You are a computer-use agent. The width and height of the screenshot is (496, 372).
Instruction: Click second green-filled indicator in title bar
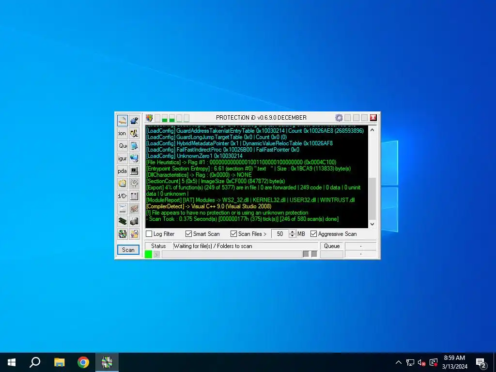pos(172,118)
